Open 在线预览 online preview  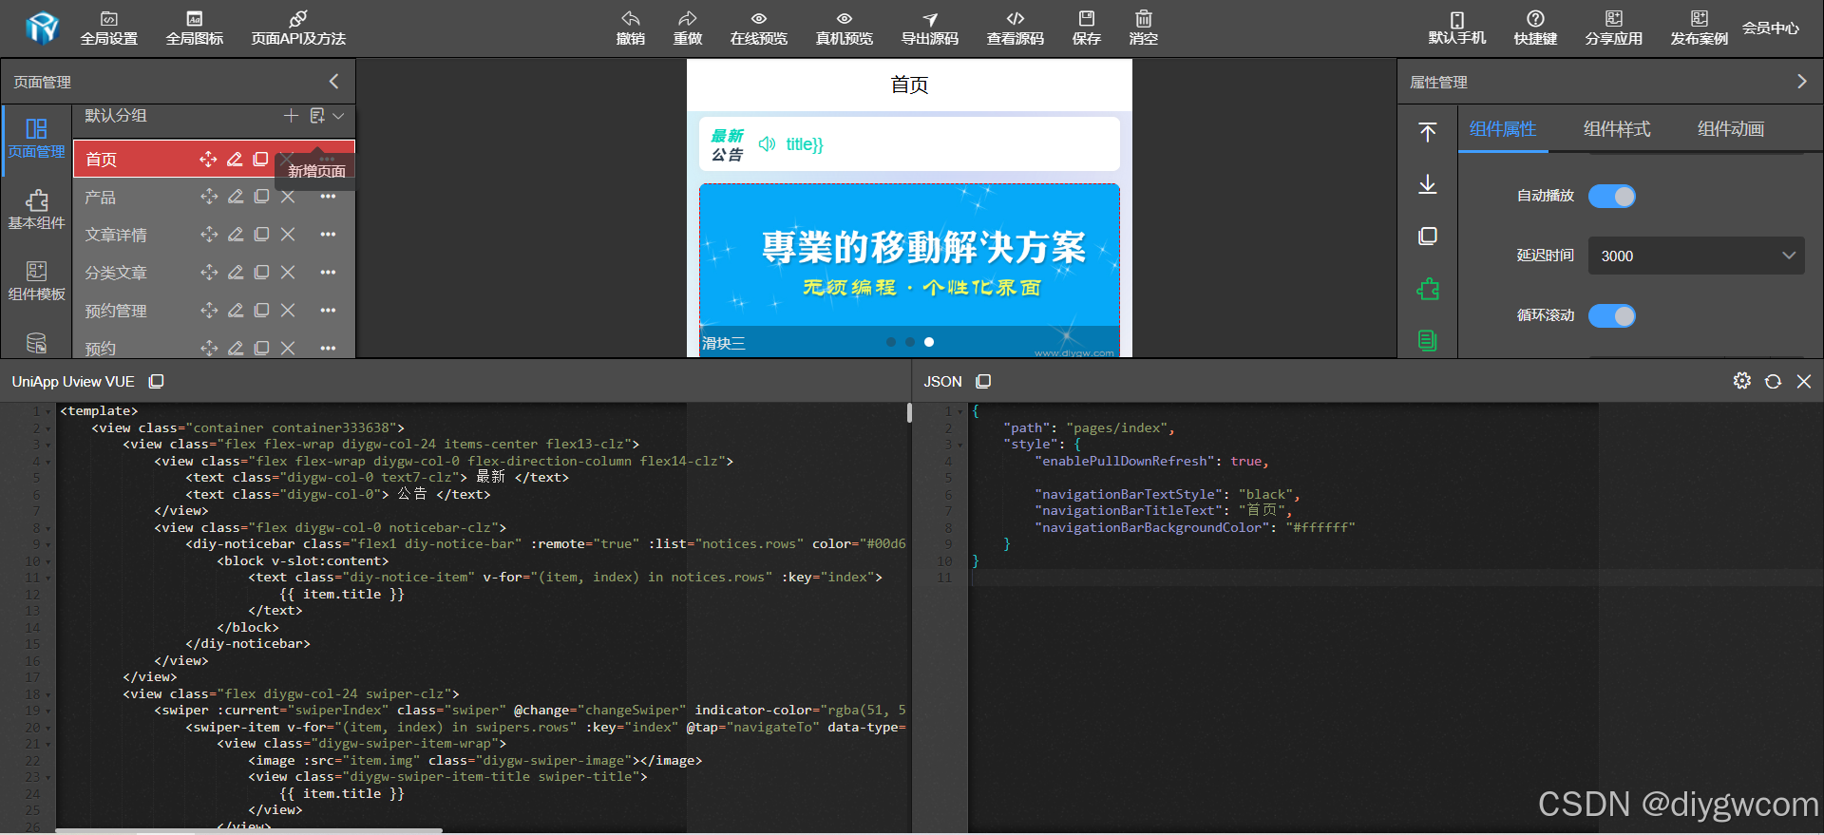[759, 28]
